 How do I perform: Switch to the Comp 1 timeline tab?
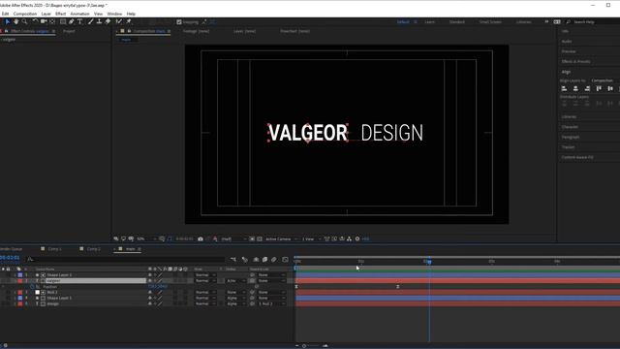54,249
